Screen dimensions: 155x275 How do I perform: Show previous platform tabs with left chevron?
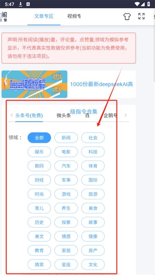click(x=12, y=115)
